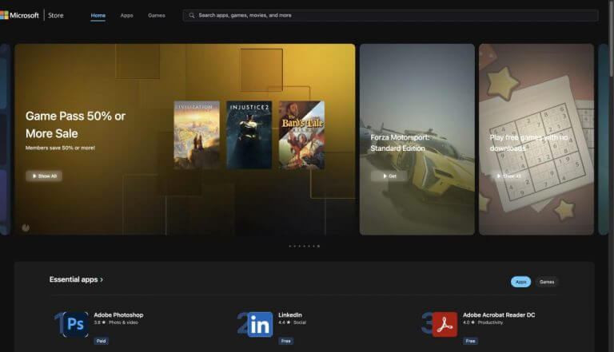Expand the Essential apps section
614x352 pixels.
[x=77, y=279]
